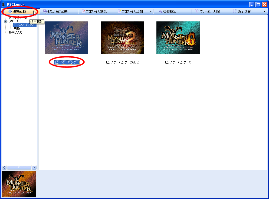Select 塊魂 in the tree

17,29
